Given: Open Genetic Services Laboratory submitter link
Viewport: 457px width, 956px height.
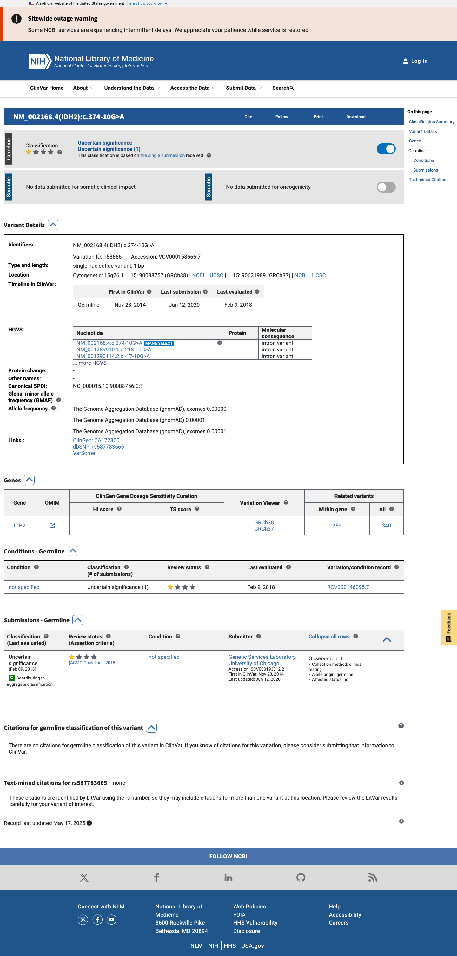Looking at the screenshot, I should [262, 660].
